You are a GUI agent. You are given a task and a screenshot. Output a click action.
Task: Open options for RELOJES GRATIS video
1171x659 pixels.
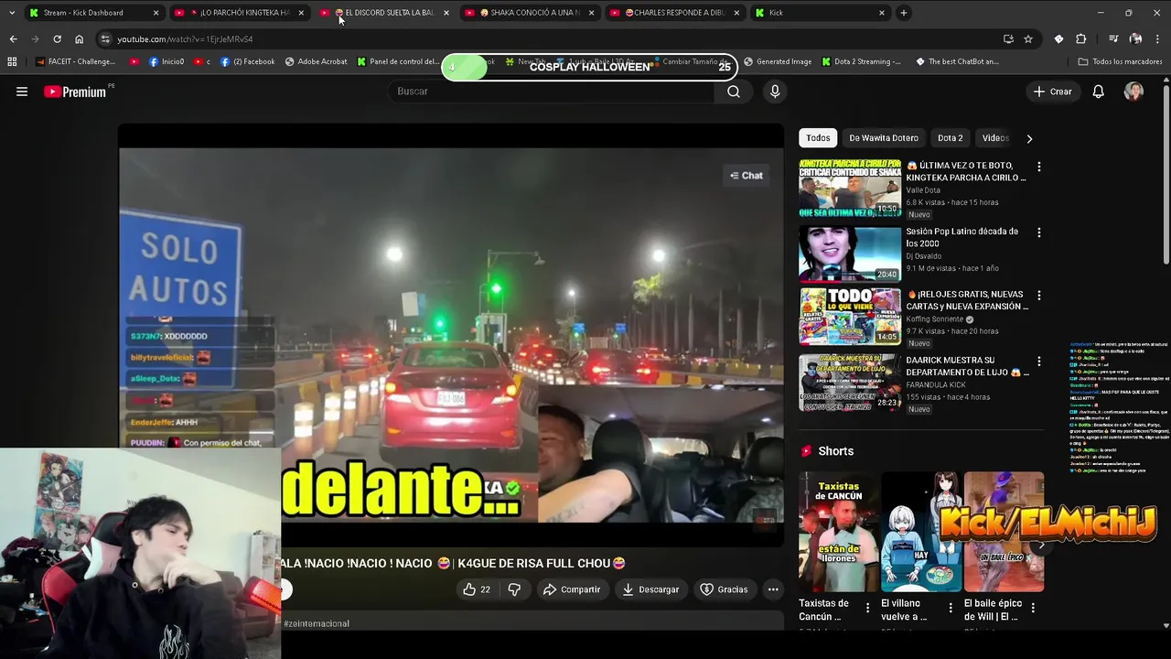pos(1038,297)
